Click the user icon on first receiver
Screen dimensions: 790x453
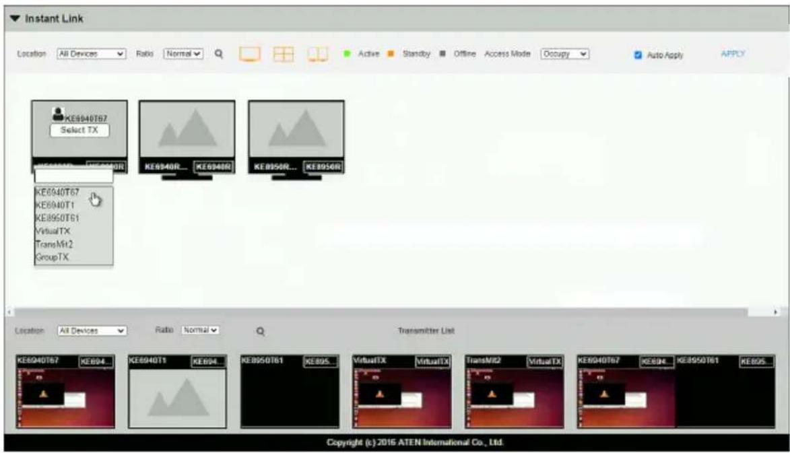tap(58, 114)
